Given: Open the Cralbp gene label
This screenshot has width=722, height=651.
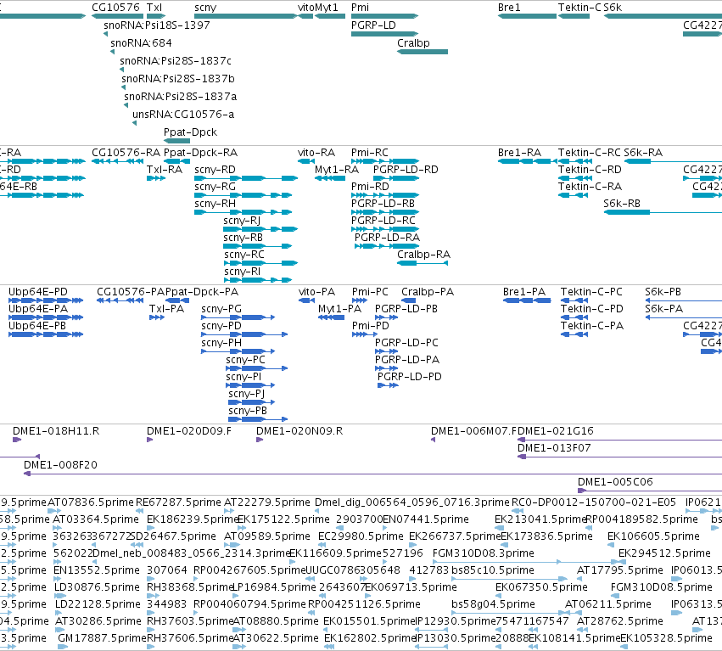Looking at the screenshot, I should tap(413, 42).
